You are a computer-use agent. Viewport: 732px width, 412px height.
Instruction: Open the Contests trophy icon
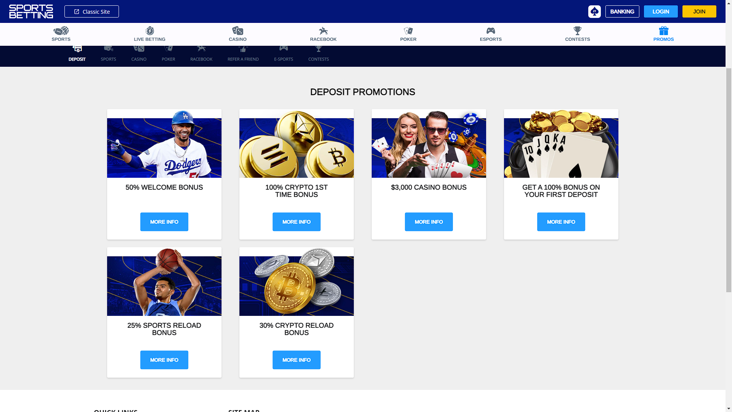(578, 31)
